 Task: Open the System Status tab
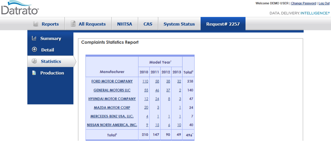tap(179, 24)
